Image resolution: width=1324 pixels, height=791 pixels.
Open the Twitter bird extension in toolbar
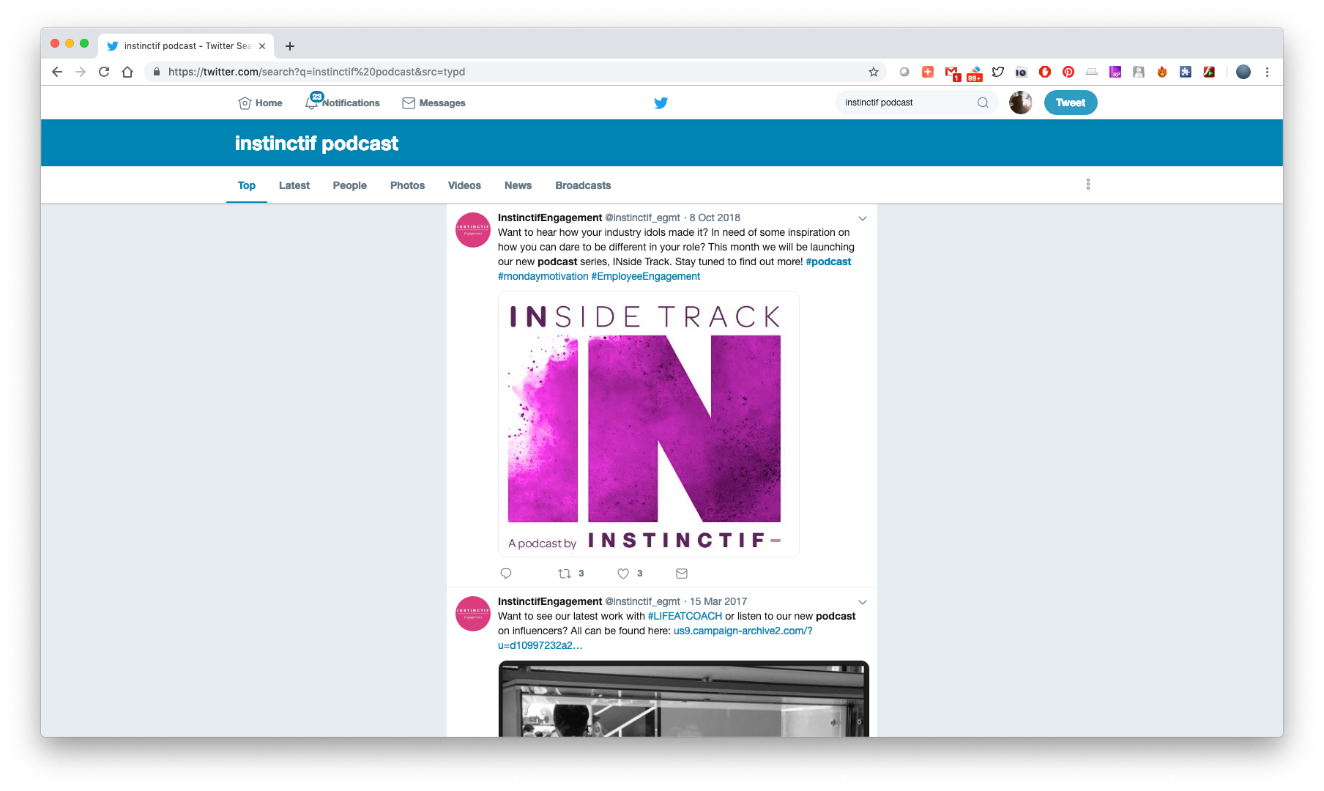[998, 72]
